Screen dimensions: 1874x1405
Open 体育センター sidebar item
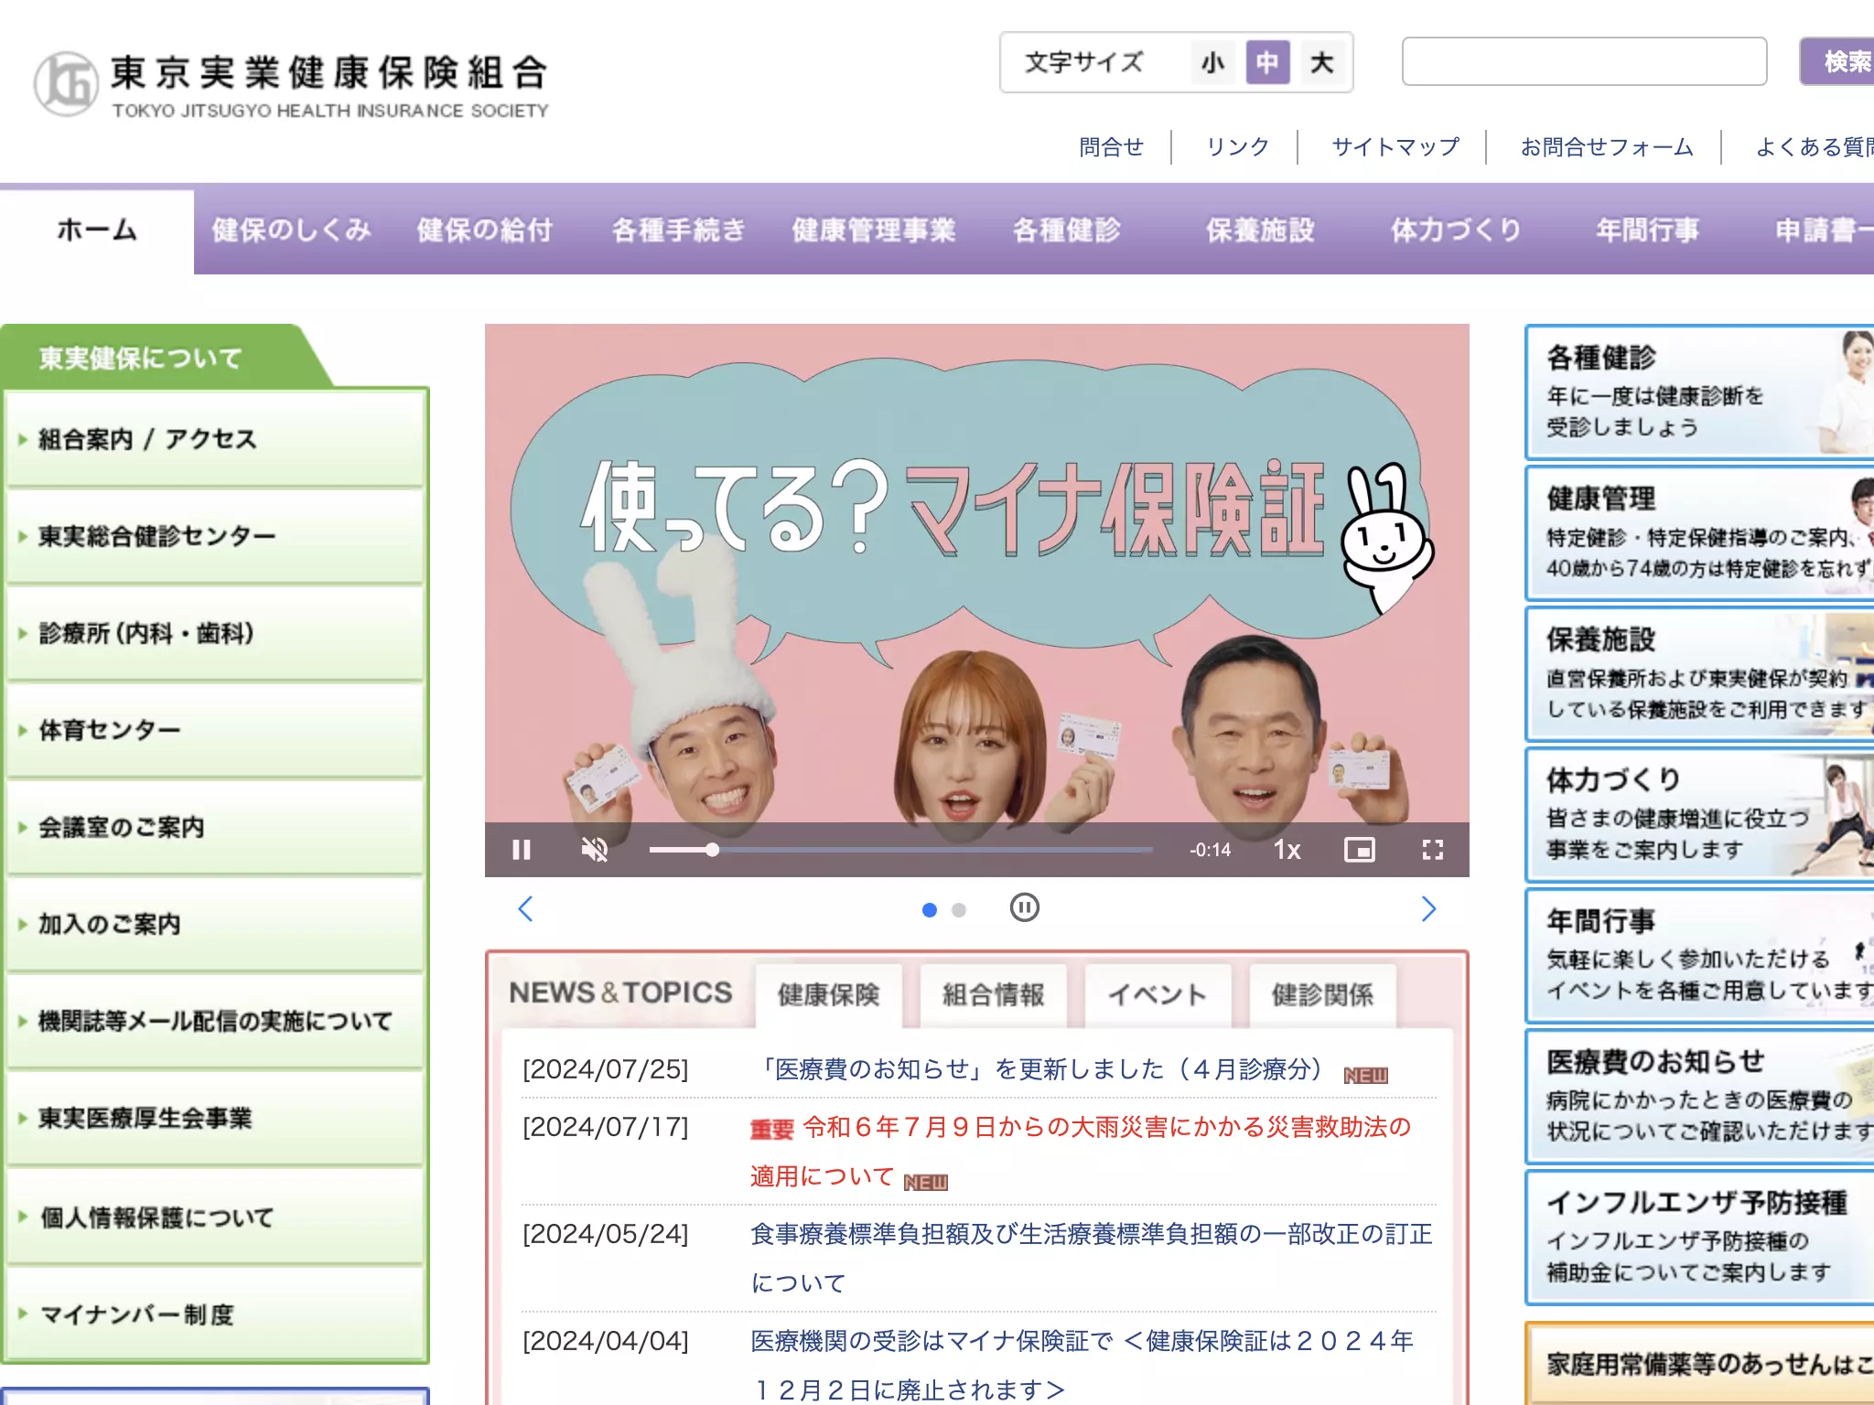tap(215, 730)
